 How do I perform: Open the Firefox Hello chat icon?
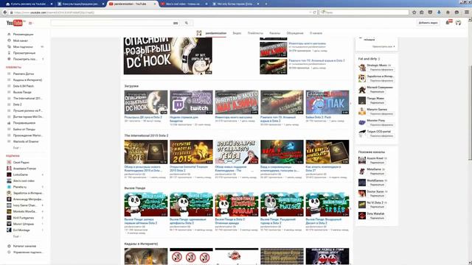(x=457, y=13)
